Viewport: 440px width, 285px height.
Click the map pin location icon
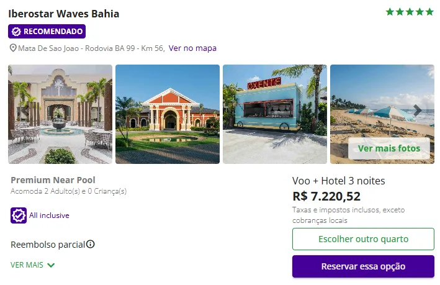coord(12,48)
